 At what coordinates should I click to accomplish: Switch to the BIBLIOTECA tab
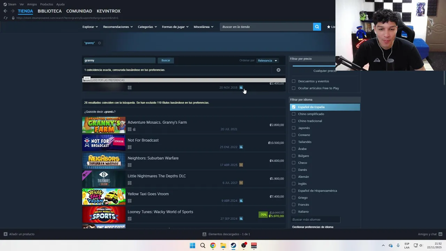click(x=49, y=11)
